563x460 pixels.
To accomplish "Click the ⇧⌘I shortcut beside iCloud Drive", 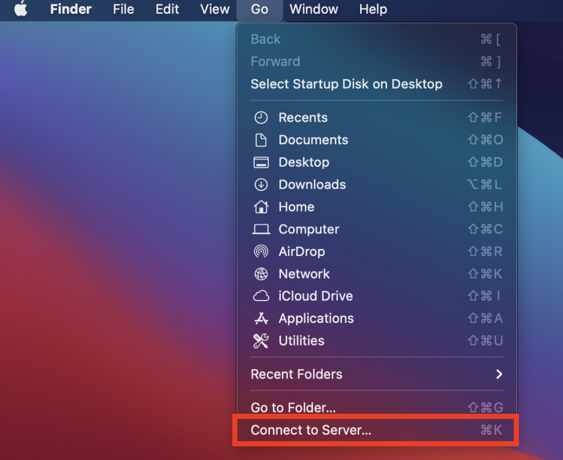I will point(484,296).
